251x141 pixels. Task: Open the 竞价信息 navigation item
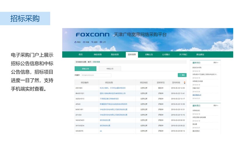click(115, 54)
